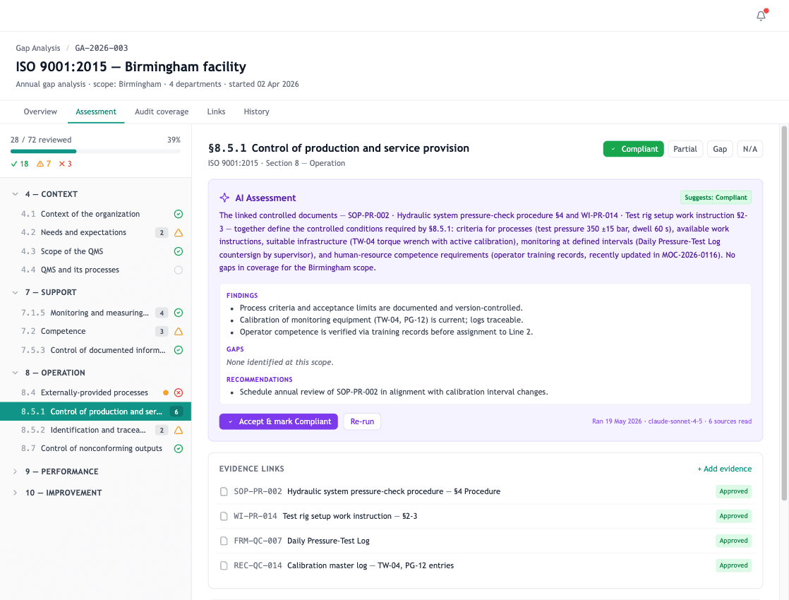Click red gap icon for 8.4 Externally-provided
789x600 pixels.
coord(178,392)
